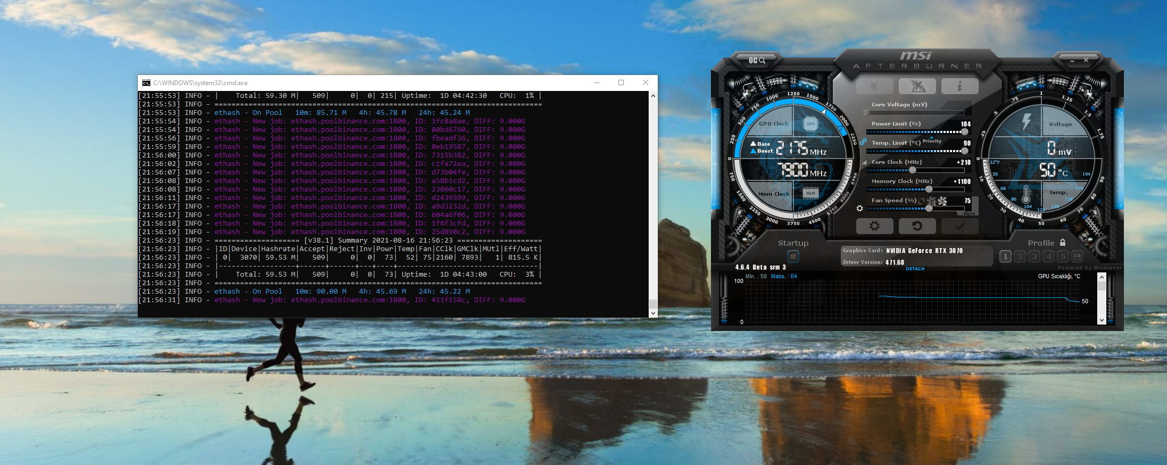This screenshot has height=465, width=1167.
Task: Click the Min. : 50 graph label
Action: point(756,276)
